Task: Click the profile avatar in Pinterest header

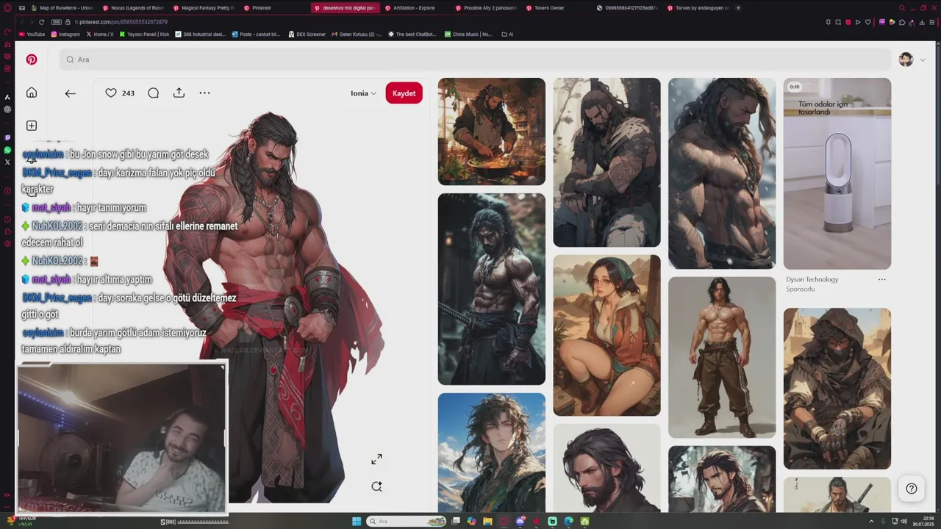Action: pyautogui.click(x=906, y=60)
